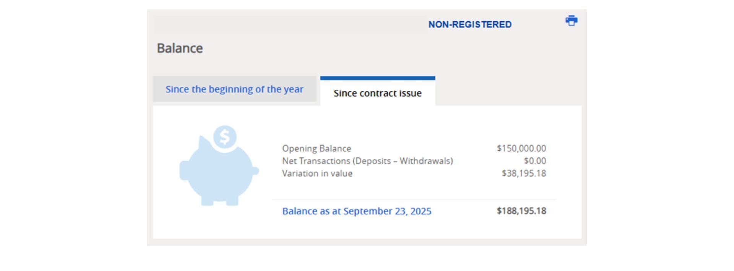Click the piggy bank's feet

click(219, 201)
